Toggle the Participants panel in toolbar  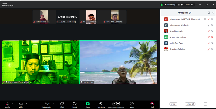click(46, 105)
